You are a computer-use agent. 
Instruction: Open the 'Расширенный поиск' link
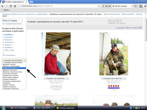point(14,24)
